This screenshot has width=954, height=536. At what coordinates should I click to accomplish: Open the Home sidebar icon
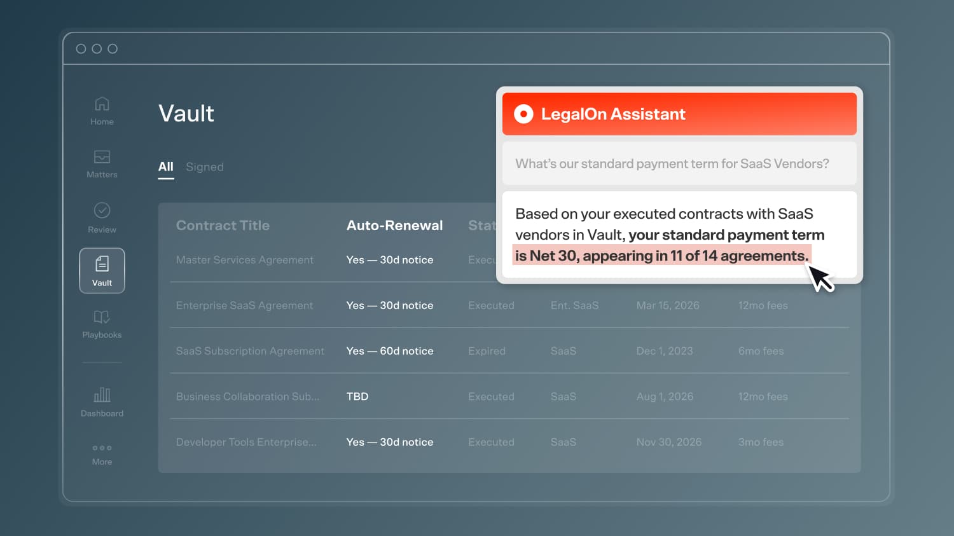click(x=102, y=104)
